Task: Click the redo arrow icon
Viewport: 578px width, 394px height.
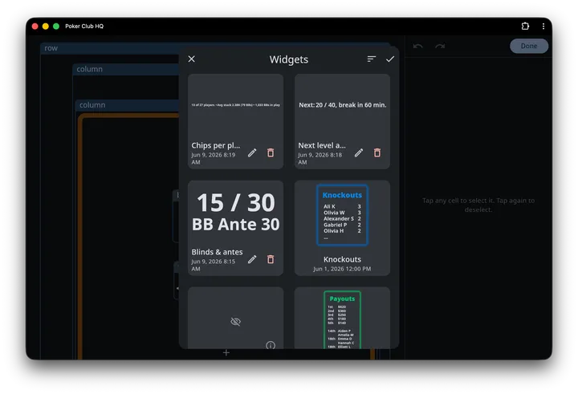Action: [x=440, y=46]
